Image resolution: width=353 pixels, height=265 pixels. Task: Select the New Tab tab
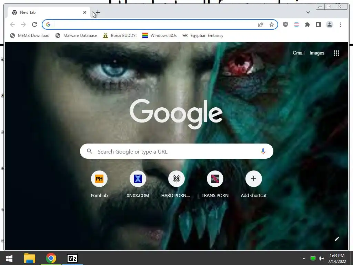[x=49, y=12]
